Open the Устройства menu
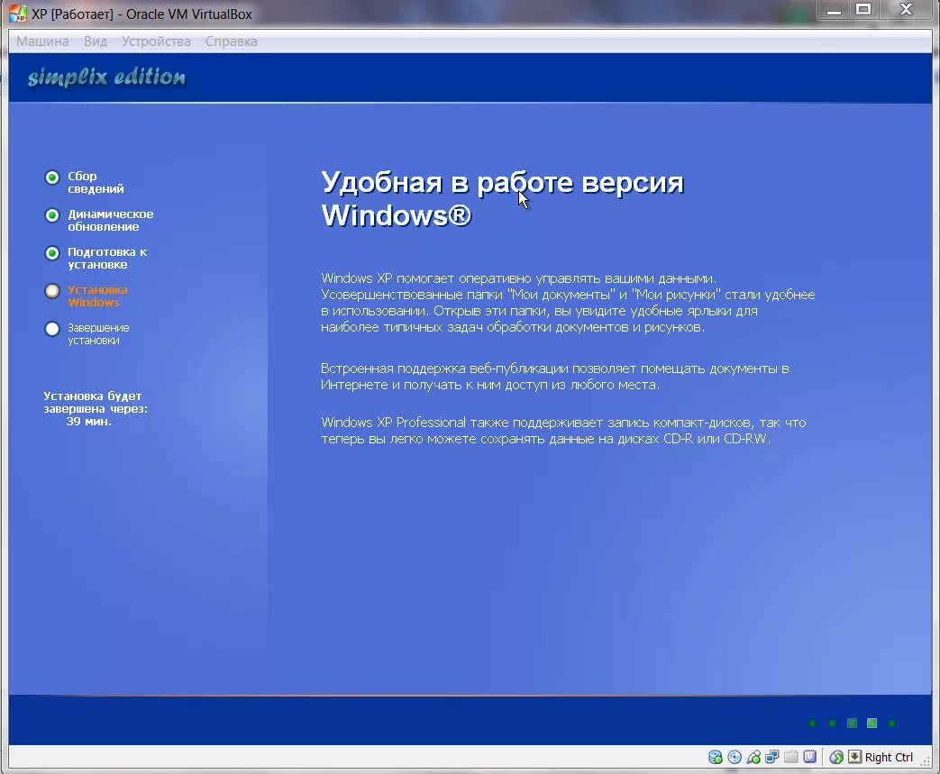940x774 pixels. coord(156,41)
